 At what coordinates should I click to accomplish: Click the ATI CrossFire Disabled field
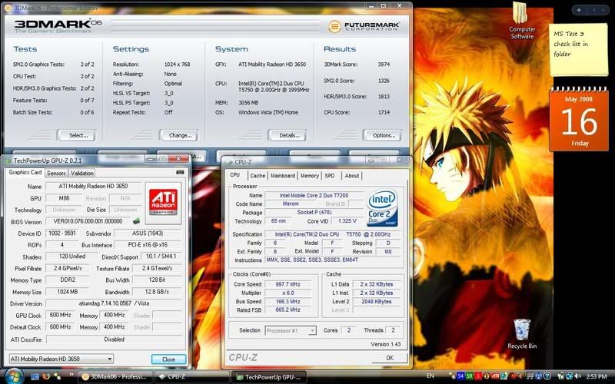114,339
